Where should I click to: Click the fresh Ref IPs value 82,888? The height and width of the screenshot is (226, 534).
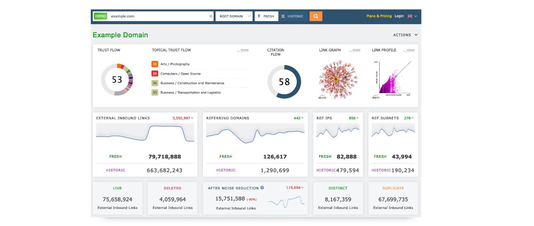click(347, 157)
